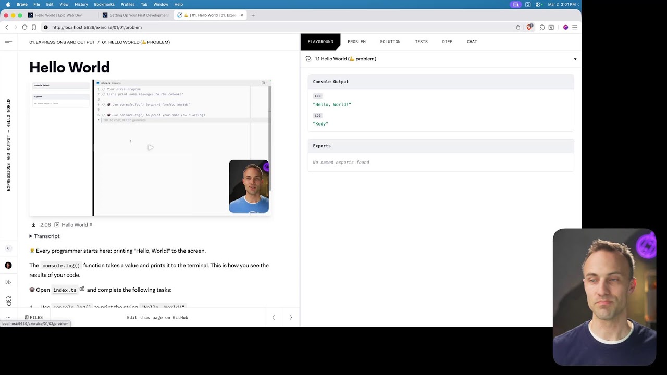This screenshot has width=667, height=375.
Task: Switch to the CHAT tab
Action: click(472, 42)
